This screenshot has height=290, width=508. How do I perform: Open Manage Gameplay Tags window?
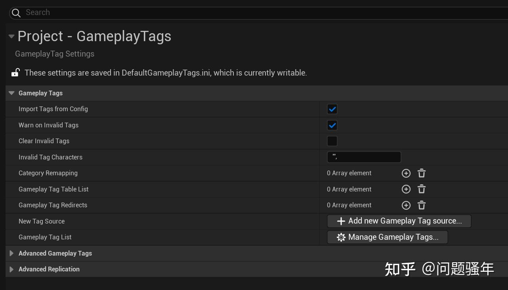(387, 237)
